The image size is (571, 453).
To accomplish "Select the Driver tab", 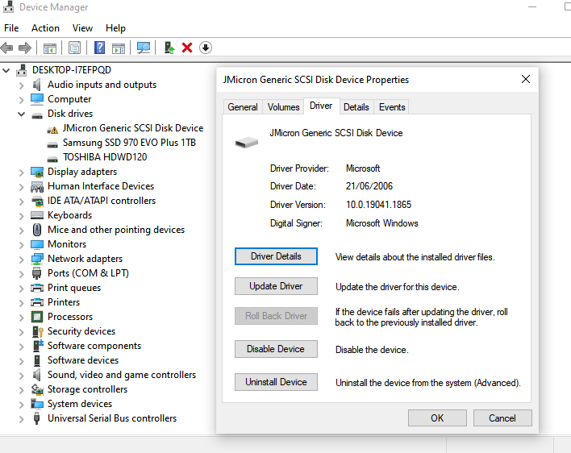I will click(321, 106).
